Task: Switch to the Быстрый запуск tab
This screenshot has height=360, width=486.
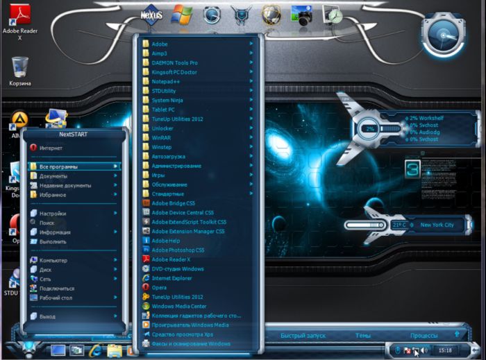Action: (x=301, y=336)
